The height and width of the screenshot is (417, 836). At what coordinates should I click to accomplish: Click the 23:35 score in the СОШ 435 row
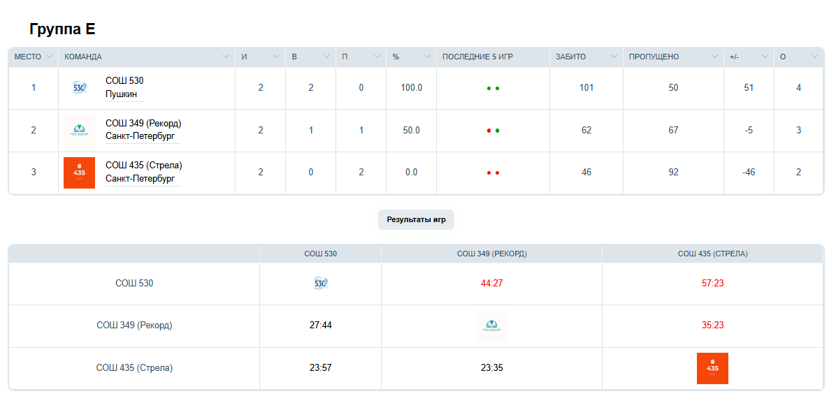pyautogui.click(x=491, y=368)
